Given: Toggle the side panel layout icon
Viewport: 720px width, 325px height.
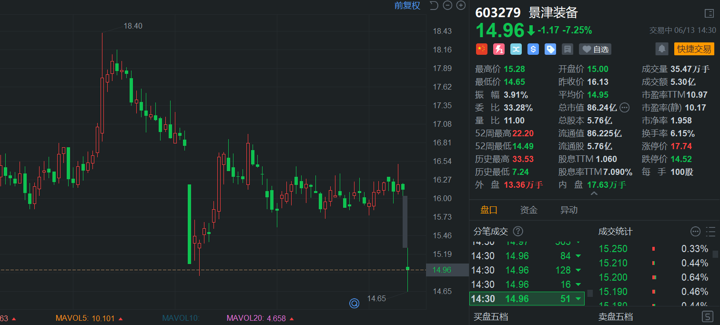Looking at the screenshot, I should (x=709, y=13).
